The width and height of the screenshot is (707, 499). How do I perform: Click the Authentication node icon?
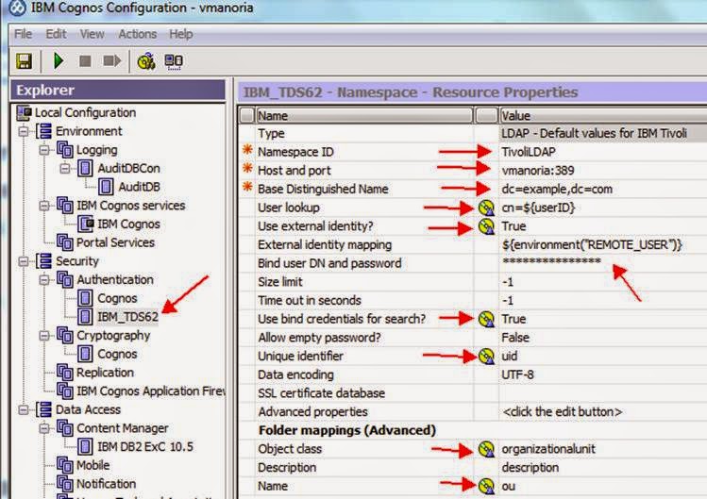pyautogui.click(x=65, y=280)
